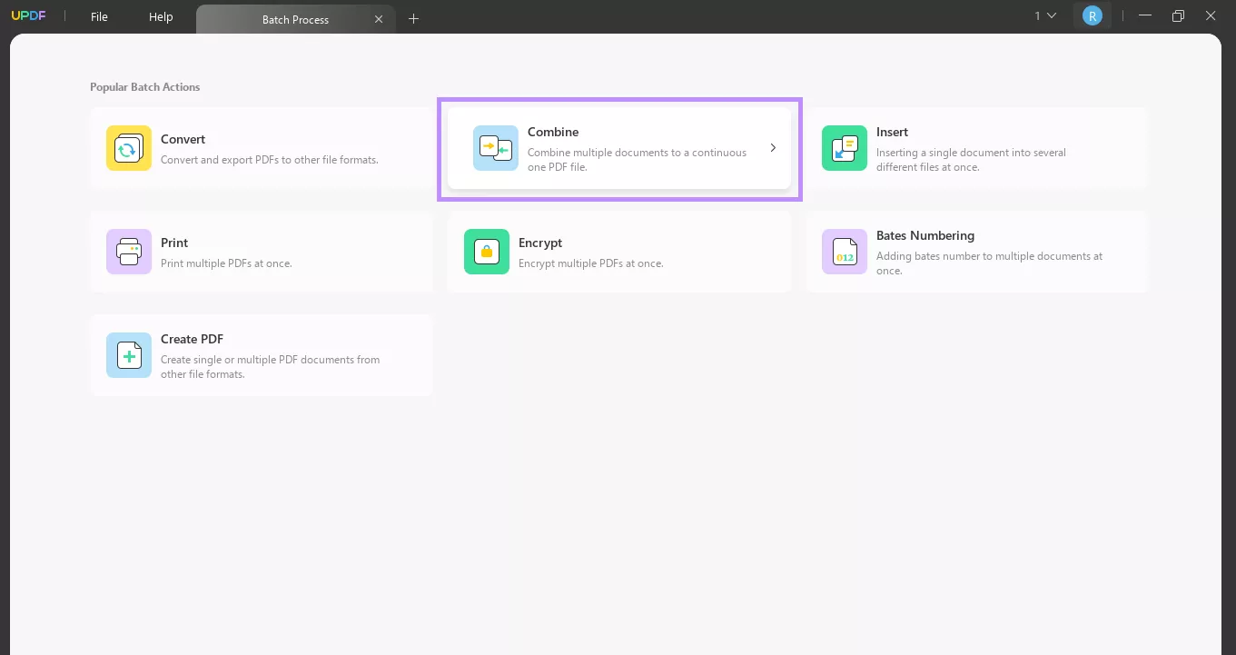1236x655 pixels.
Task: Open the Create PDF description text
Action: click(x=271, y=367)
